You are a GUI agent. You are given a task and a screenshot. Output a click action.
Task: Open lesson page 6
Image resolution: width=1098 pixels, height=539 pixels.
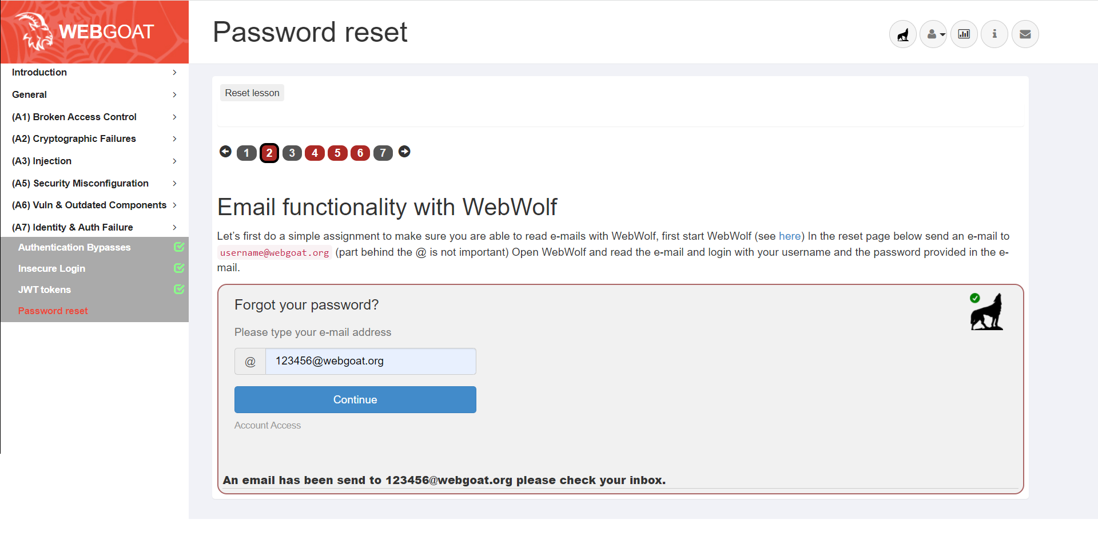[360, 153]
